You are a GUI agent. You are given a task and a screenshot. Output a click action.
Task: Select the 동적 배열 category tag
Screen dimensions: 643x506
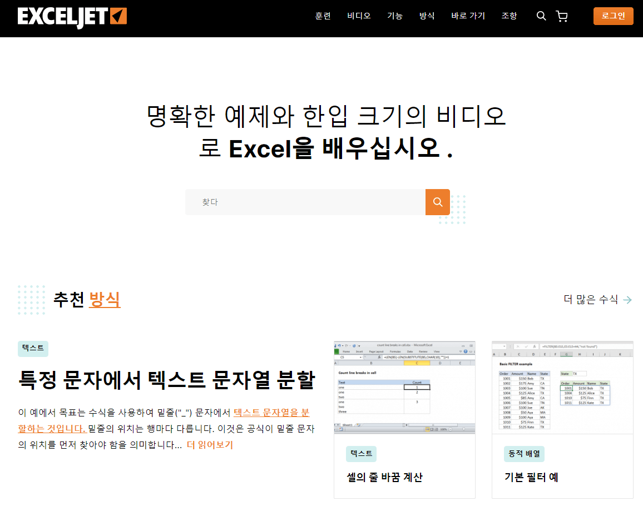523,454
